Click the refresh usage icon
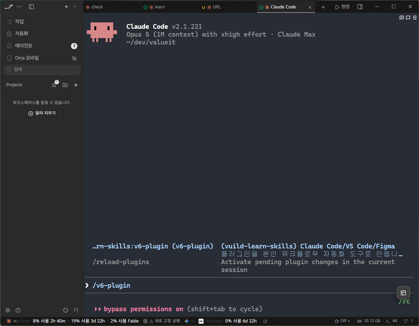The height and width of the screenshot is (326, 419). click(x=265, y=321)
